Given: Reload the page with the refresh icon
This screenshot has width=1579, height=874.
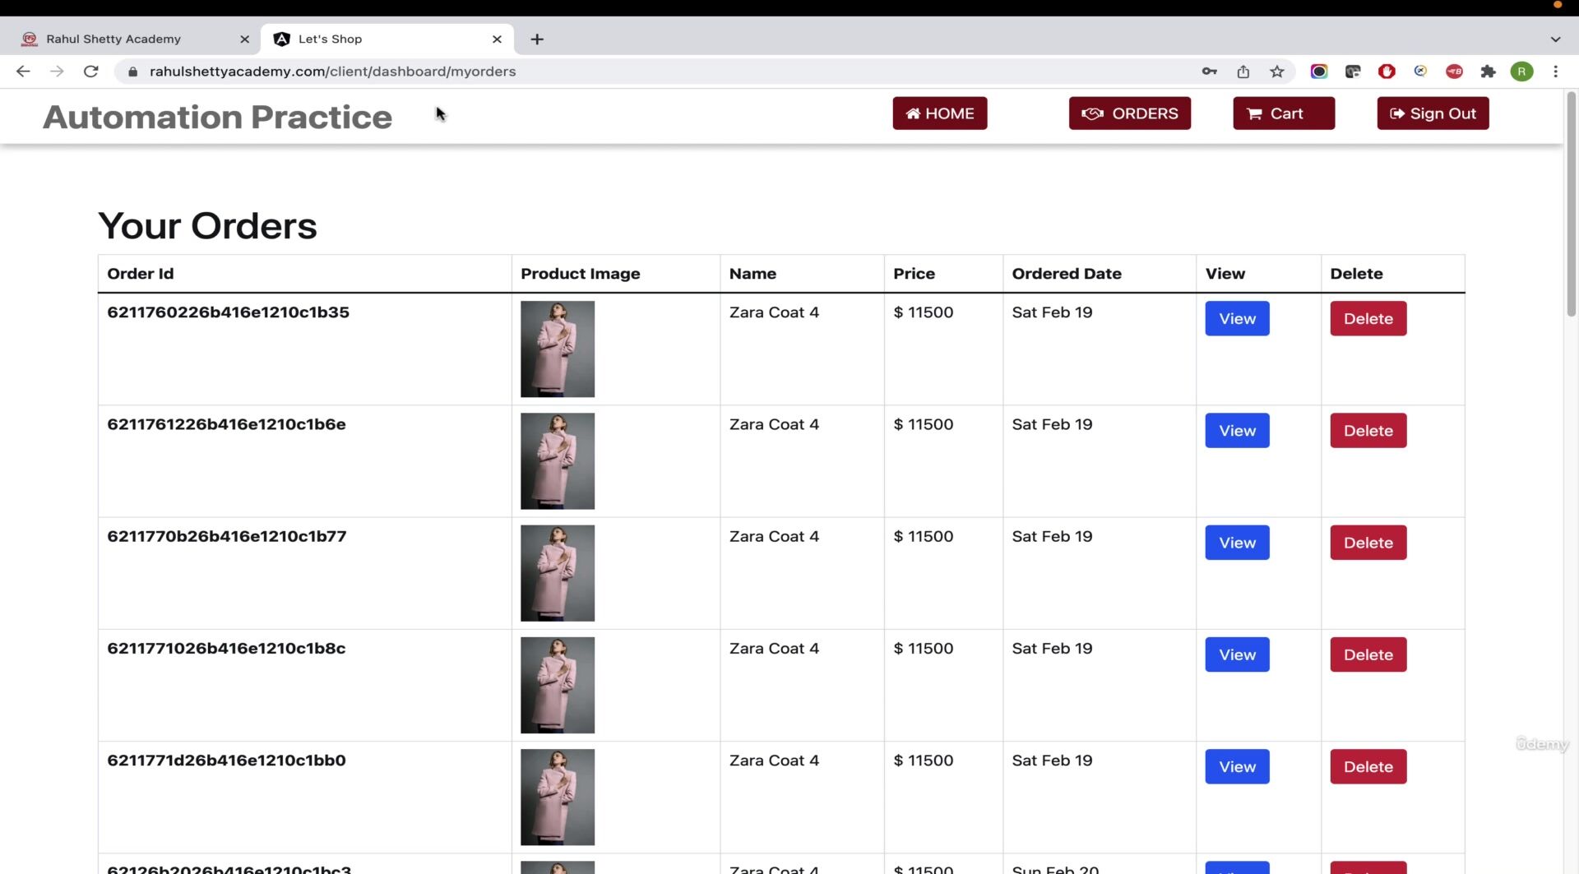Looking at the screenshot, I should point(91,72).
